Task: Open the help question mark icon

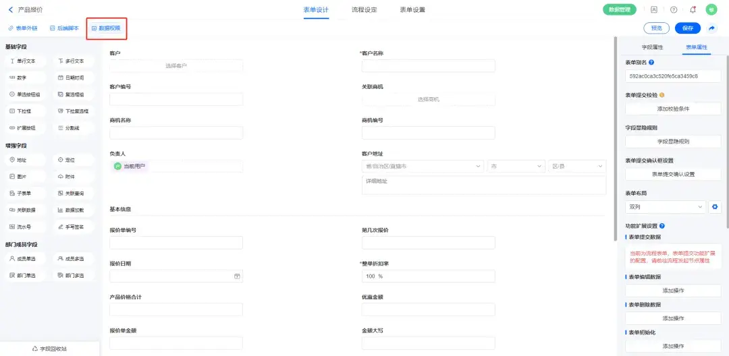Action: click(x=674, y=9)
